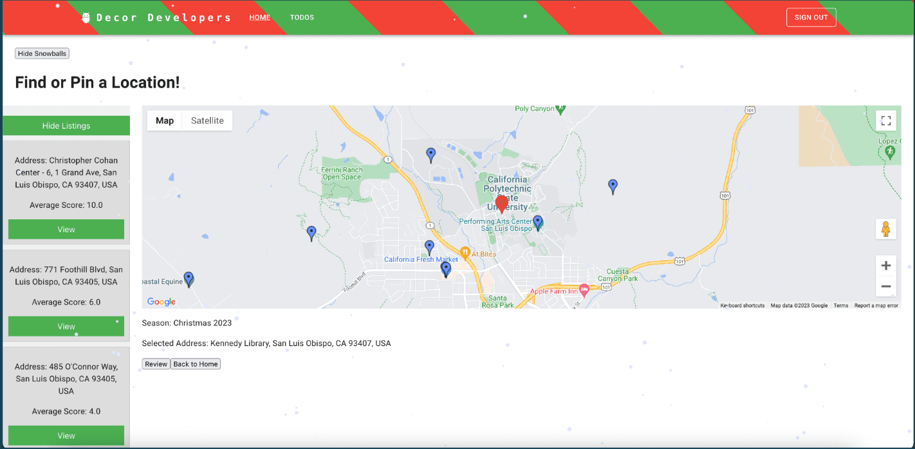This screenshot has width=915, height=449.
Task: Toggle fullscreen map view
Action: [885, 121]
